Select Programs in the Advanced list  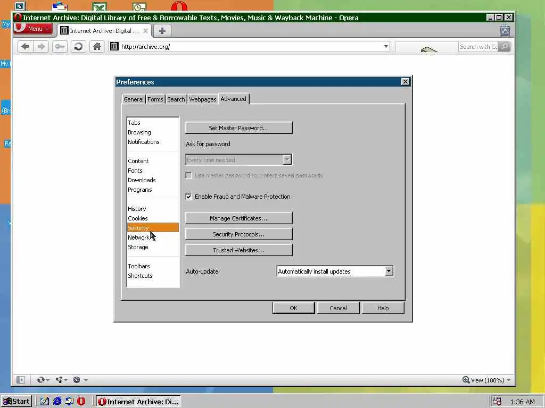pyautogui.click(x=153, y=190)
